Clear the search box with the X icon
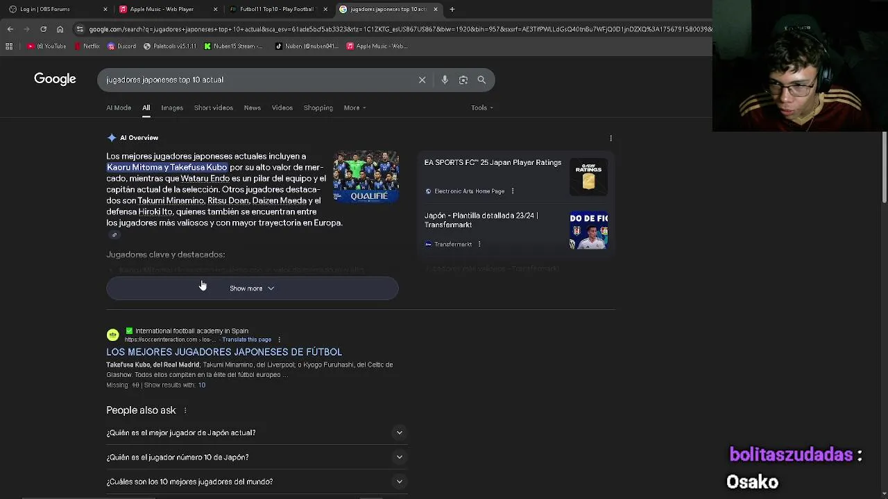This screenshot has height=499, width=888. [x=422, y=80]
